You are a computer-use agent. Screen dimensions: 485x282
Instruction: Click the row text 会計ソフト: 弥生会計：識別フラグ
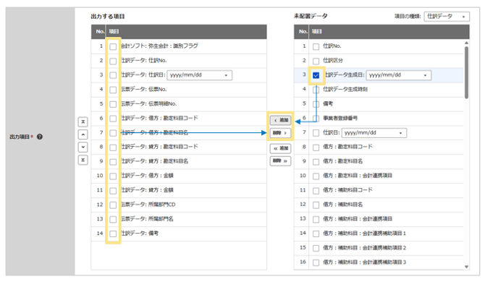pyautogui.click(x=159, y=46)
